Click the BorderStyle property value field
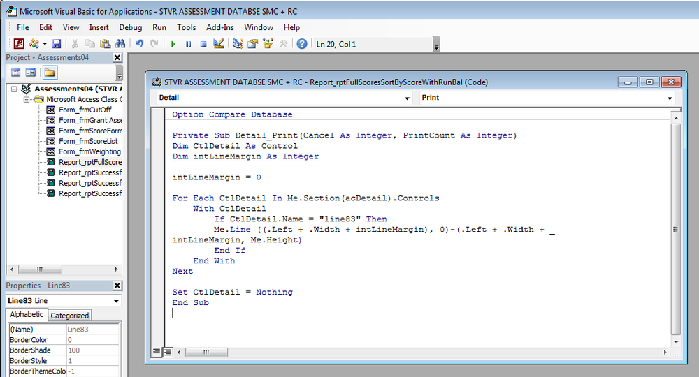The width and height of the screenshot is (699, 377). tap(92, 361)
